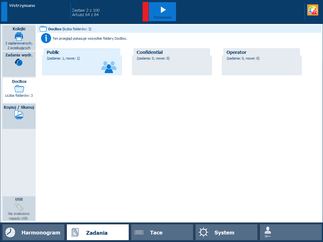Image resolution: width=323 pixels, height=242 pixels.
Task: Click the 'Ten przegląd pokazuje wszystkie foldery DocBox.' text
Action: tap(90, 38)
